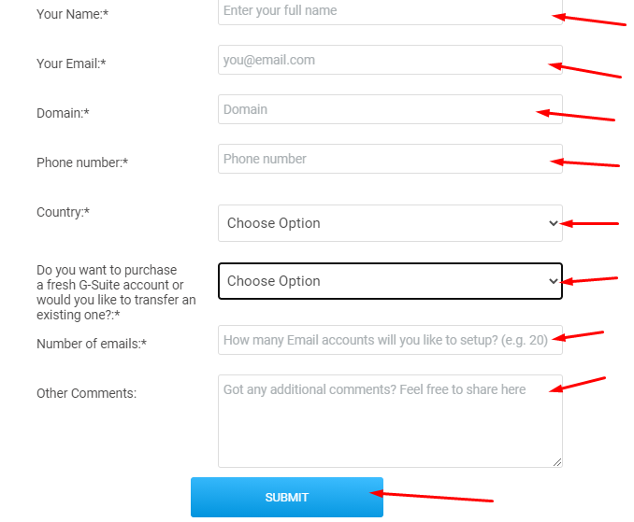Click the 'Other Comments:' label
Image resolution: width=634 pixels, height=522 pixels.
pos(87,393)
